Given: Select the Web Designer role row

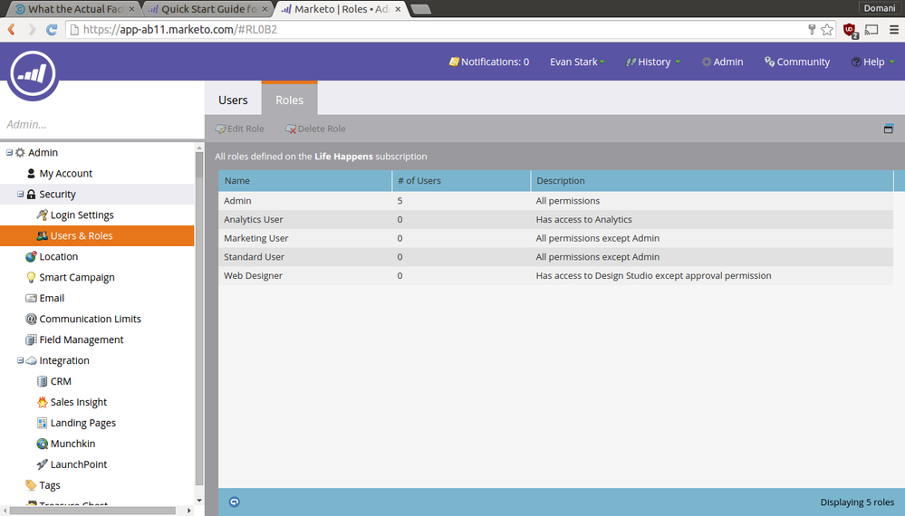Looking at the screenshot, I should coord(555,275).
